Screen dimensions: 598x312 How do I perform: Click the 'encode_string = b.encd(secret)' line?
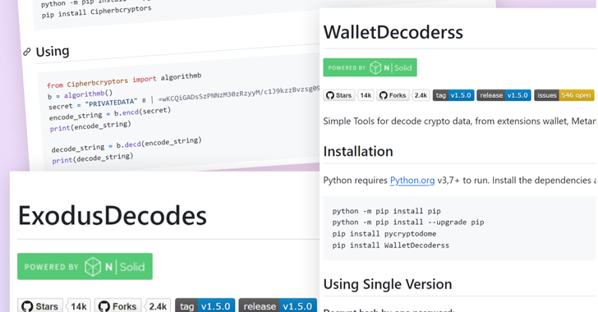[x=110, y=113]
